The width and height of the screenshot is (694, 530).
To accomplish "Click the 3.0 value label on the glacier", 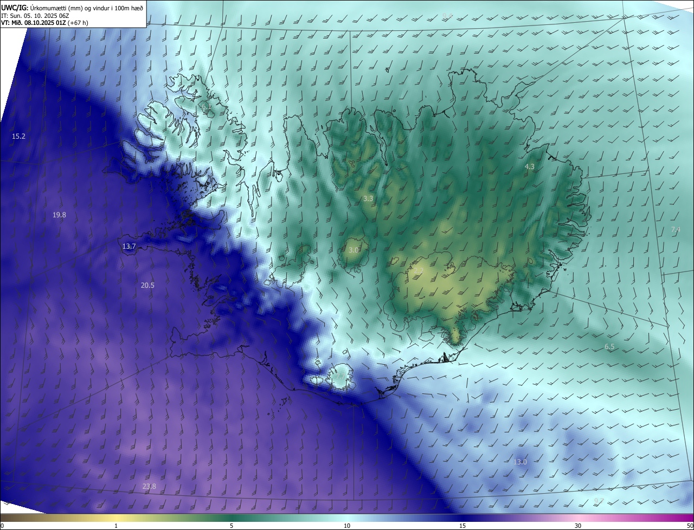I will point(354,250).
